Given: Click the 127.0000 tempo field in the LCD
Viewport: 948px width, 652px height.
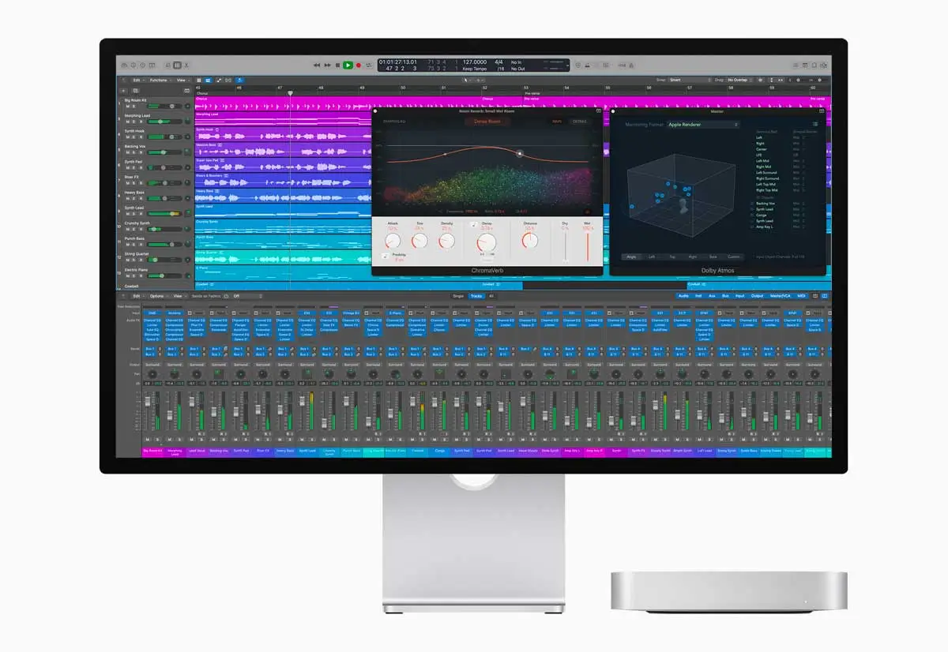Looking at the screenshot, I should [x=474, y=61].
